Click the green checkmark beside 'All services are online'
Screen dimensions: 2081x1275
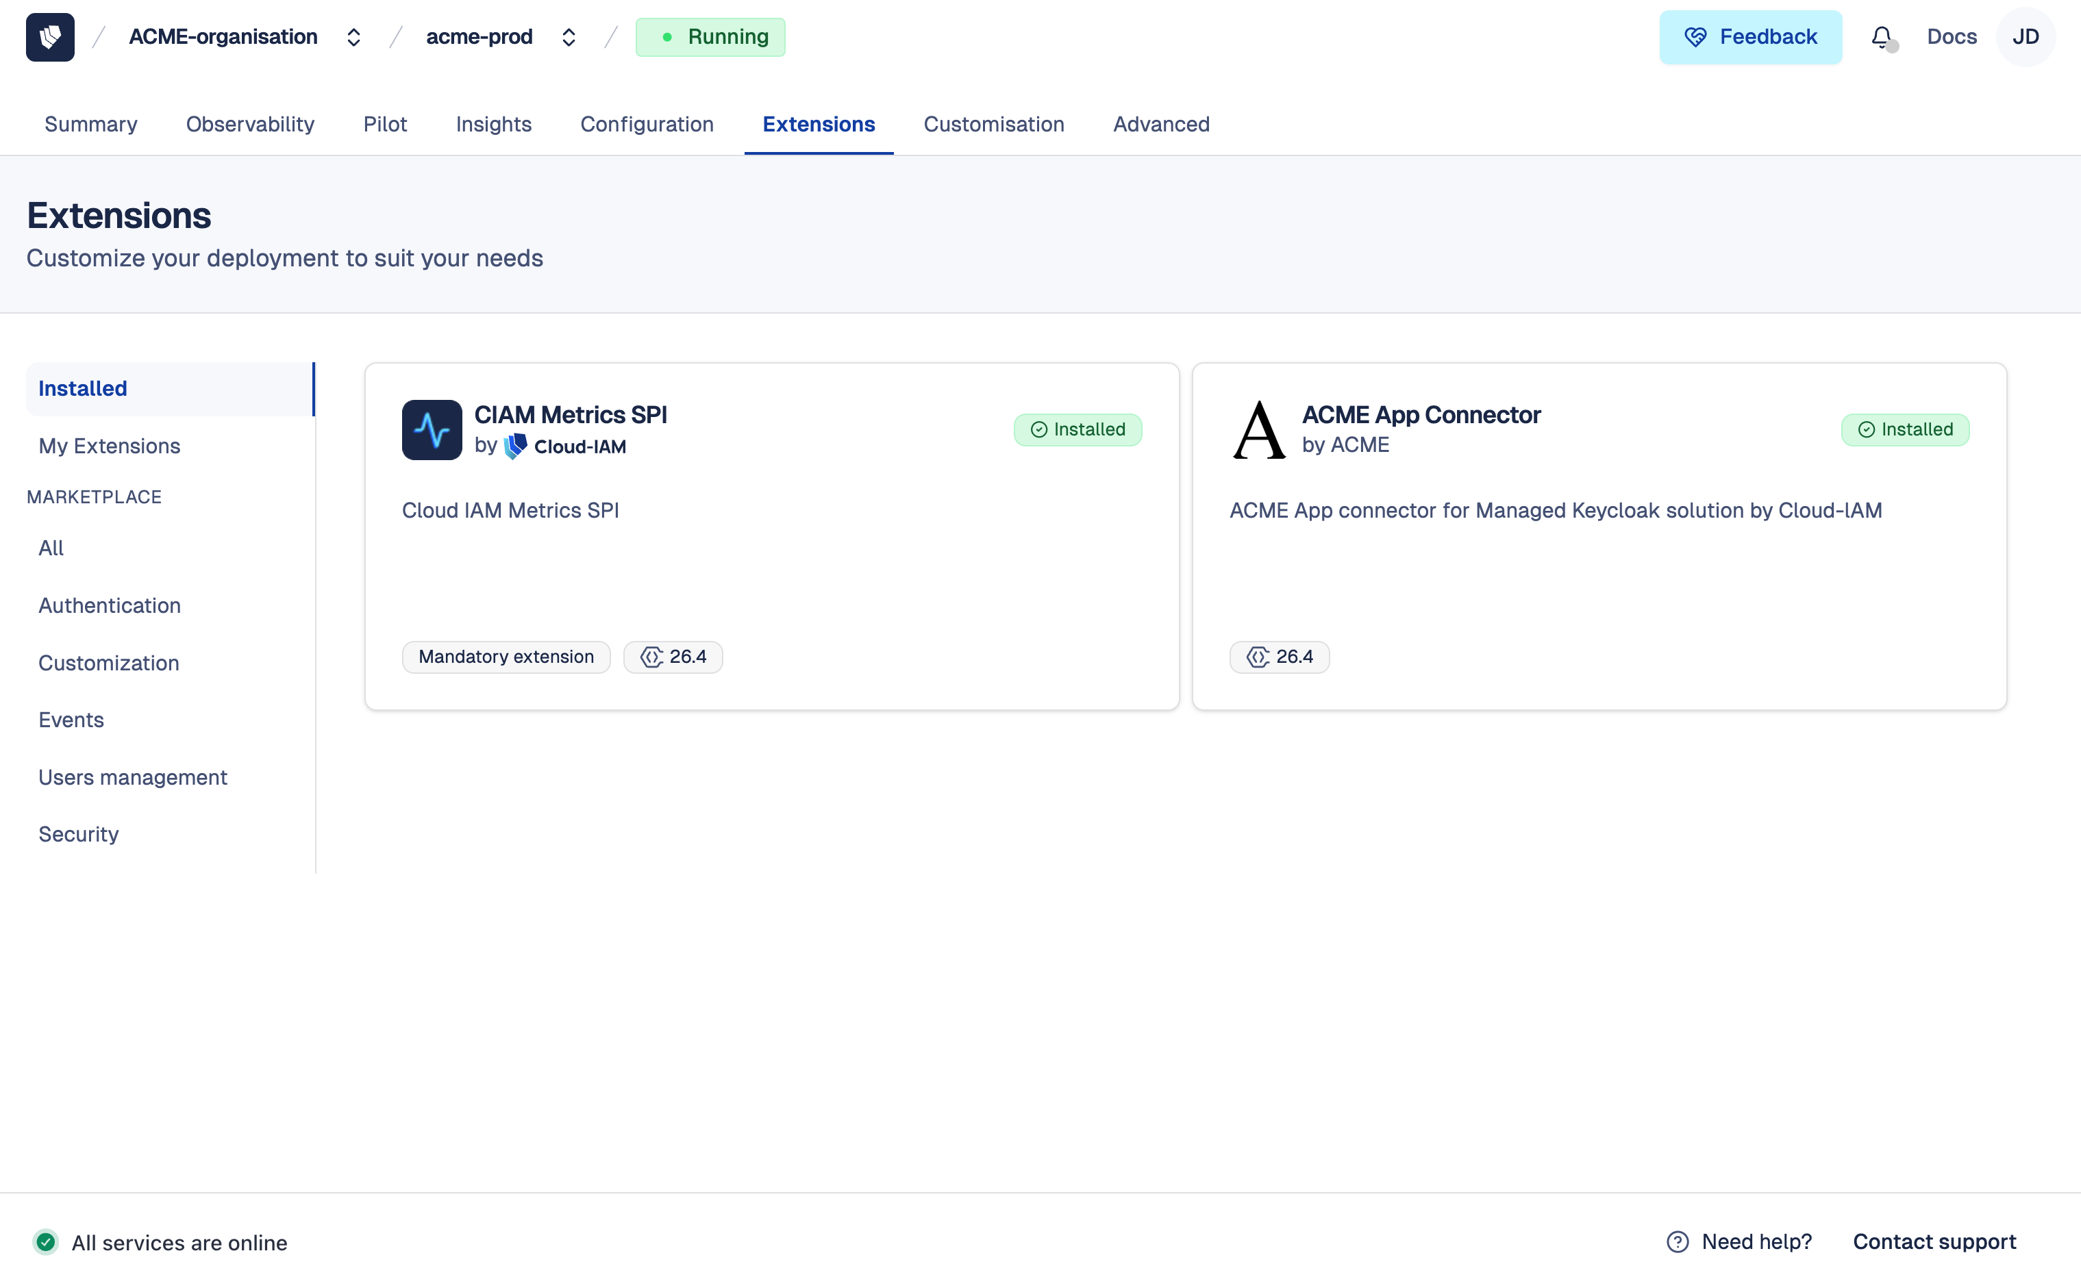46,1241
